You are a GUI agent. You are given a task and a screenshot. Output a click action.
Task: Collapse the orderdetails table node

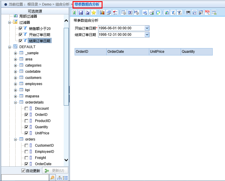[15, 103]
